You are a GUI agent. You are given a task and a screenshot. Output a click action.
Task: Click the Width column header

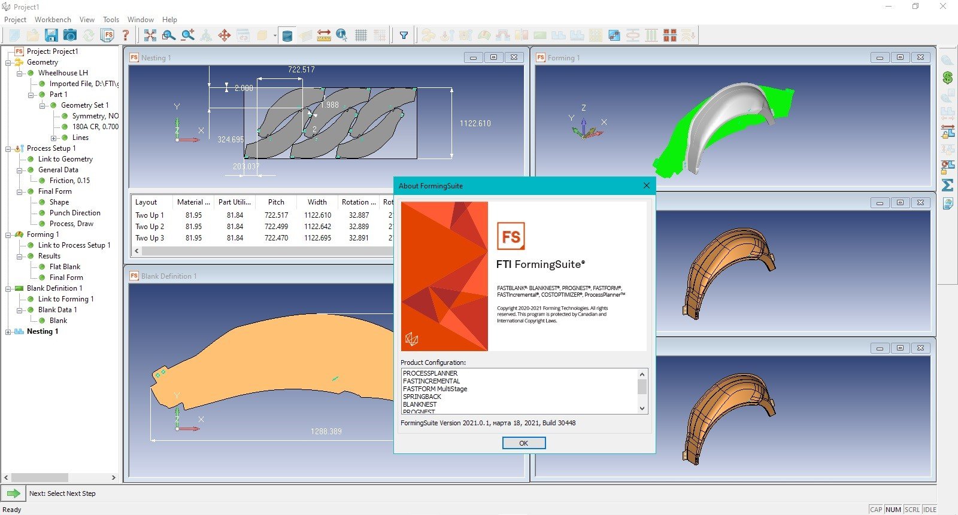(x=317, y=202)
